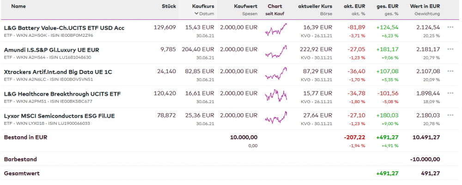Open three-dot menu for Amundi S&P Luxury ETF
462x185 pixels.
(x=450, y=49)
